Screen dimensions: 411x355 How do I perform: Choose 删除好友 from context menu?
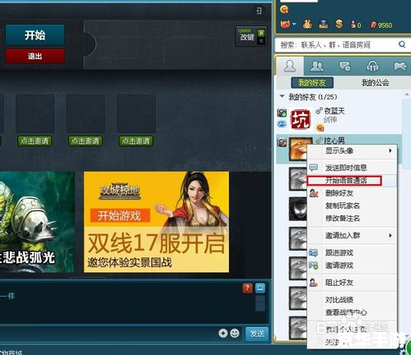click(x=352, y=193)
